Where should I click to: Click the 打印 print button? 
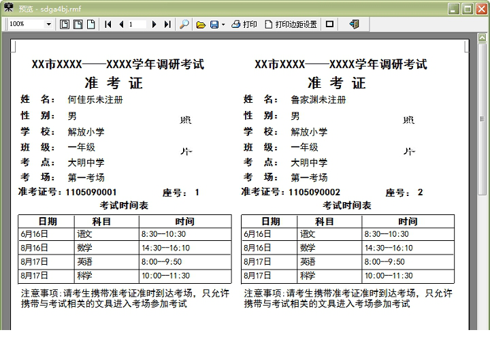244,24
